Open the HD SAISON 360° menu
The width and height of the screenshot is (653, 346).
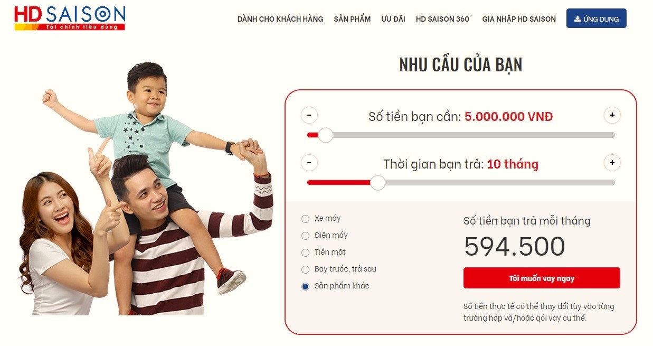[443, 19]
